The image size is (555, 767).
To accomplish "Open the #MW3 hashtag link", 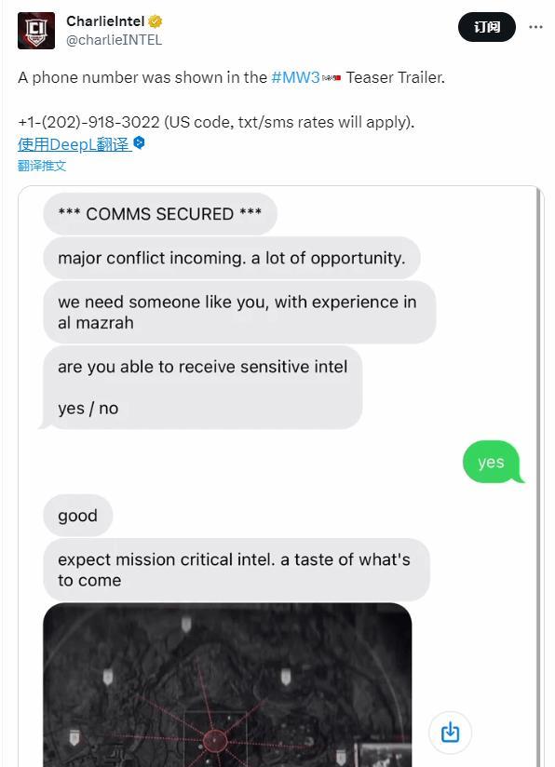I will point(295,77).
